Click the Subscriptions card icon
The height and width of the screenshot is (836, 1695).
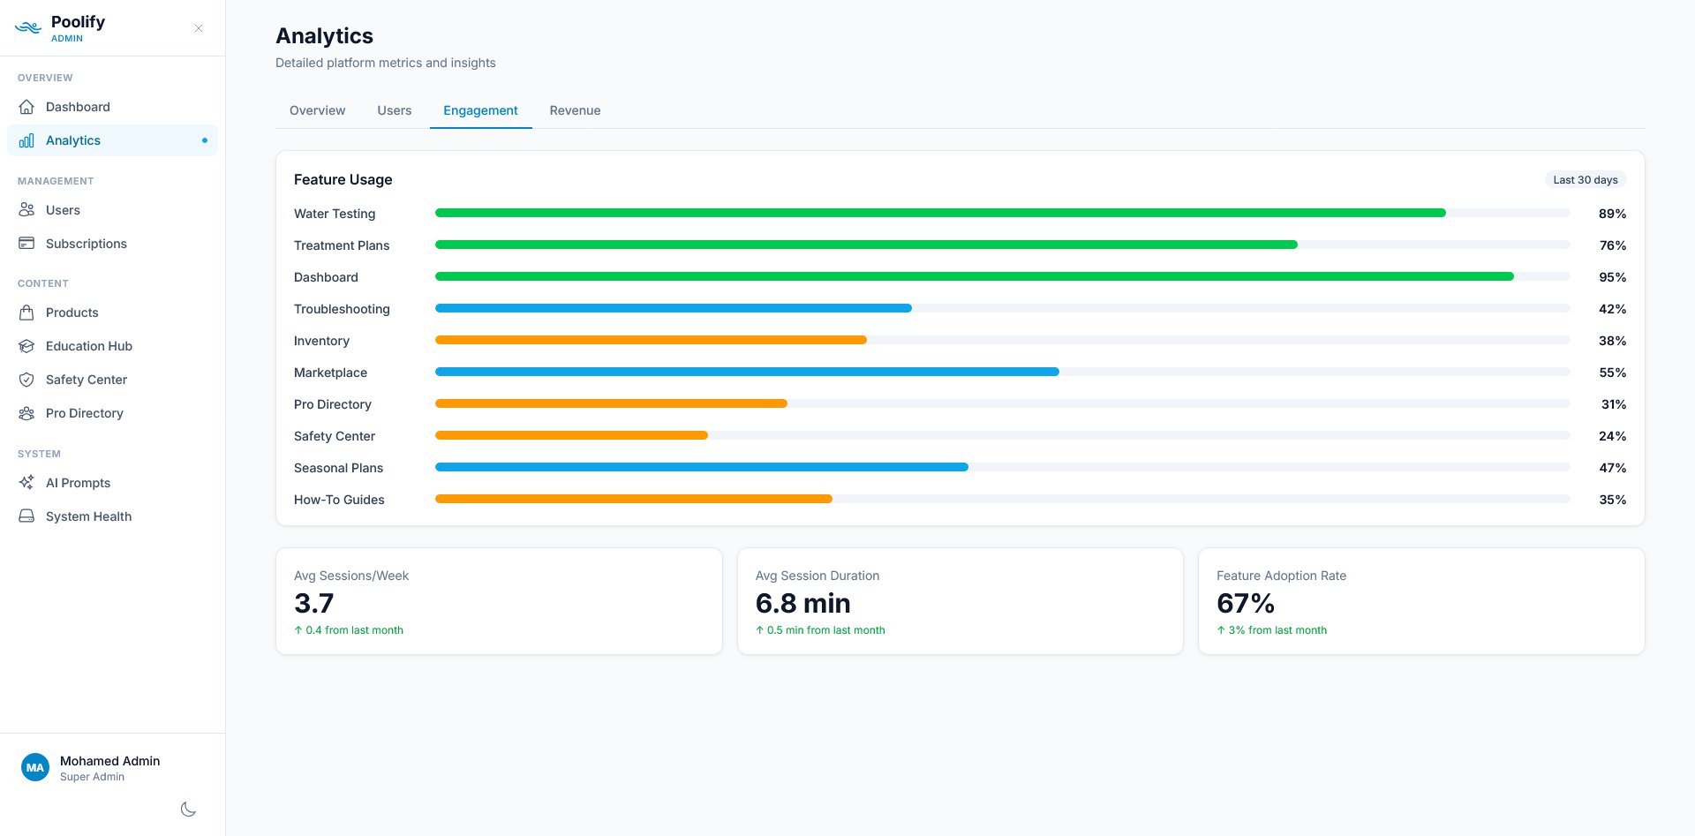click(27, 244)
